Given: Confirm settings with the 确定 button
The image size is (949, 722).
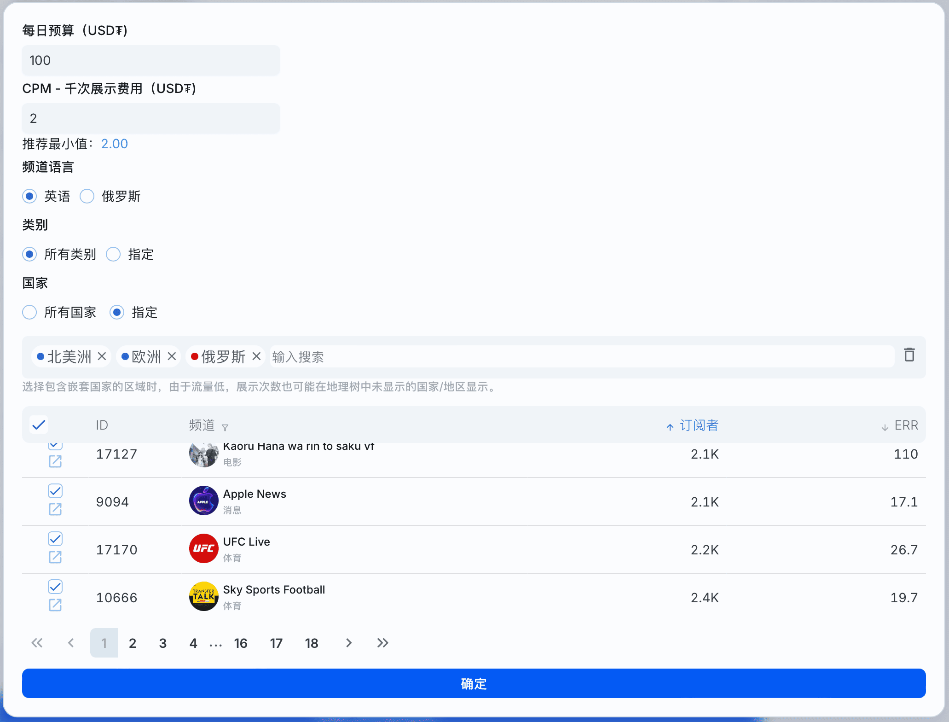Looking at the screenshot, I should click(x=474, y=684).
